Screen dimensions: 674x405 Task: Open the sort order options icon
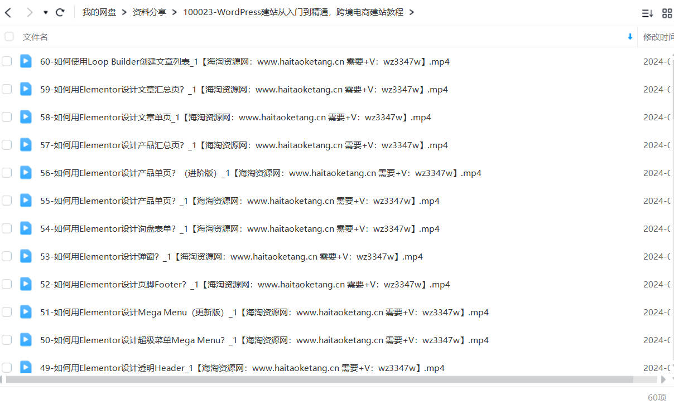(647, 13)
